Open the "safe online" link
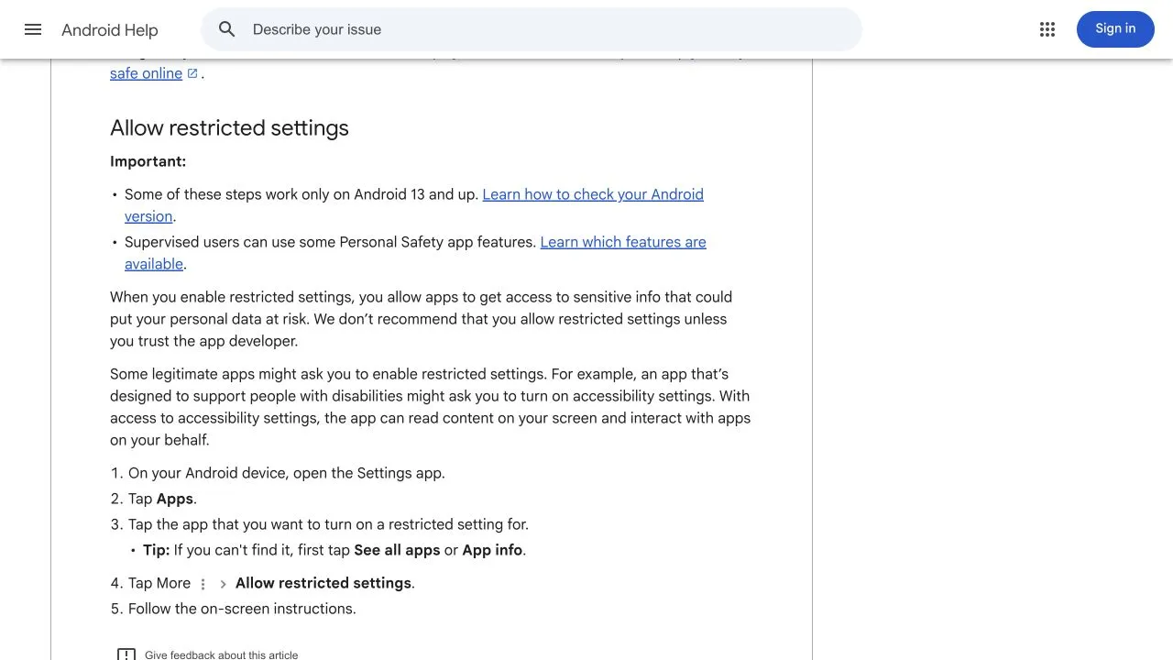1173x660 pixels. pos(147,73)
